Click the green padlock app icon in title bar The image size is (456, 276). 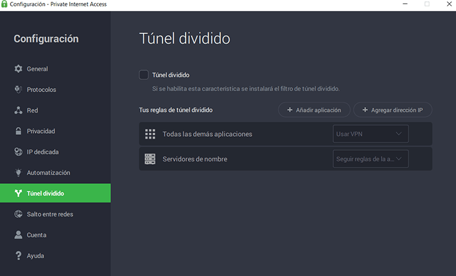pos(4,4)
